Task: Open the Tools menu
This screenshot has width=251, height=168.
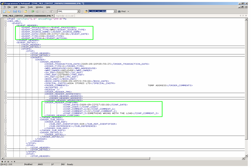Action: coord(30,7)
